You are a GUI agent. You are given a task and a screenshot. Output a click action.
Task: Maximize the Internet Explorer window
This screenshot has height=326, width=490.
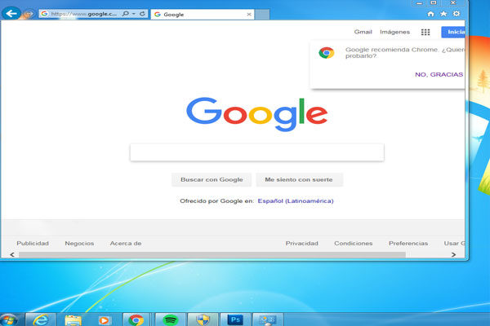(x=434, y=2)
